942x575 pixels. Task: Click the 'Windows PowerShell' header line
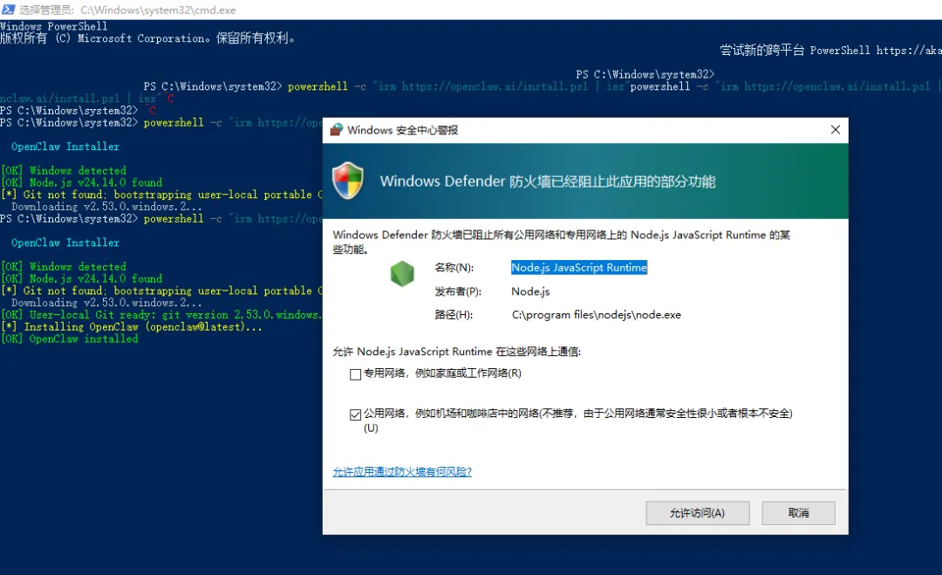click(54, 26)
